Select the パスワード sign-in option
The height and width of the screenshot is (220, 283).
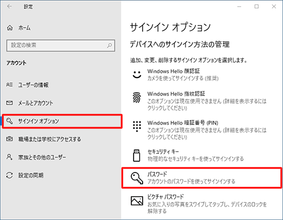point(202,178)
